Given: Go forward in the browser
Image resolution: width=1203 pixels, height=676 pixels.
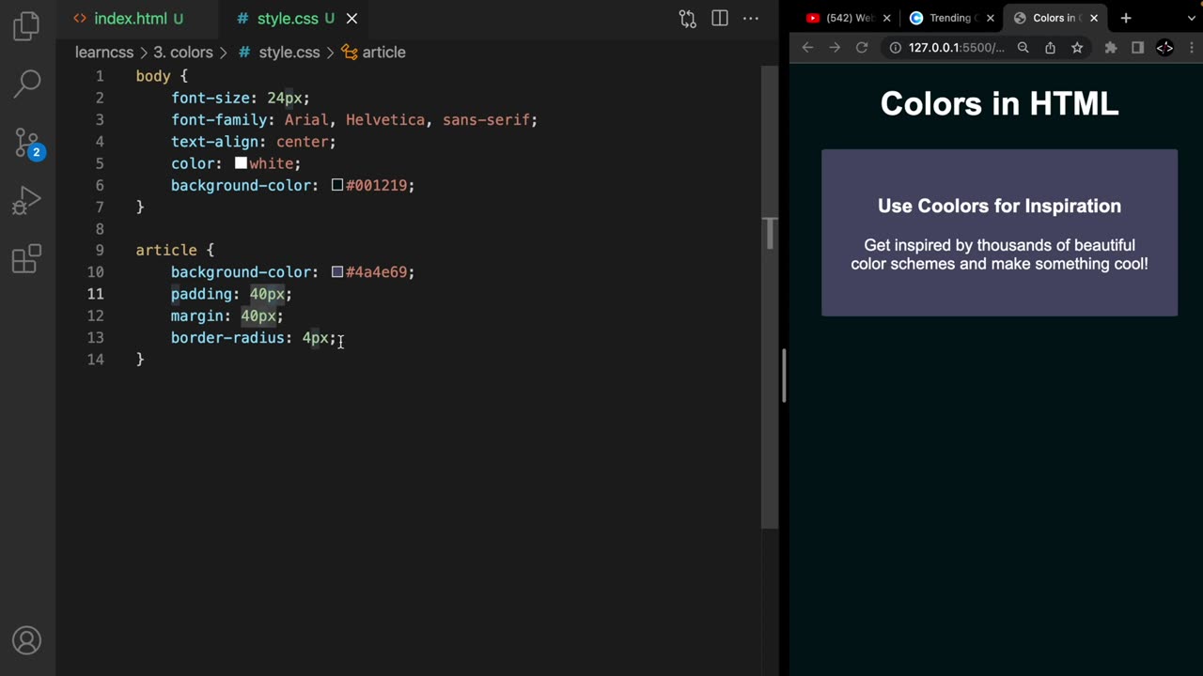Looking at the screenshot, I should pyautogui.click(x=835, y=48).
